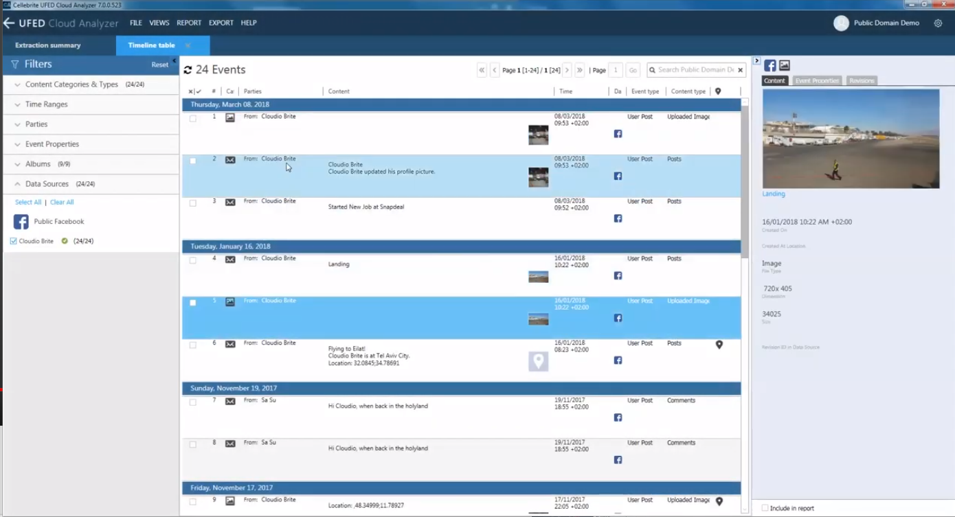Jump to the last page of events
Screen dimensions: 955x517
pos(580,70)
